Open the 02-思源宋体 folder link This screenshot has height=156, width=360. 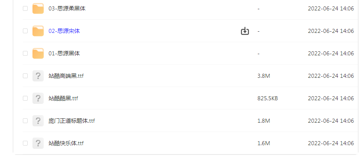click(x=64, y=31)
